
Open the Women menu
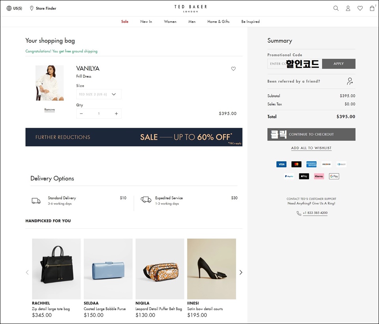tap(170, 21)
